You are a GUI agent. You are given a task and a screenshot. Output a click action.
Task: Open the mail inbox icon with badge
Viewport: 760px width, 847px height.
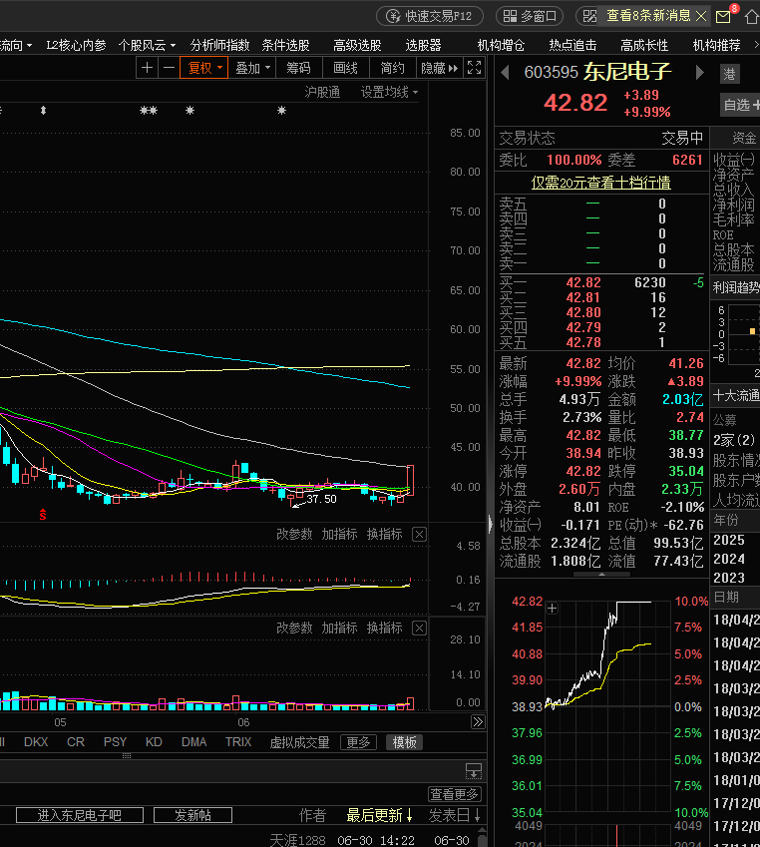point(725,15)
